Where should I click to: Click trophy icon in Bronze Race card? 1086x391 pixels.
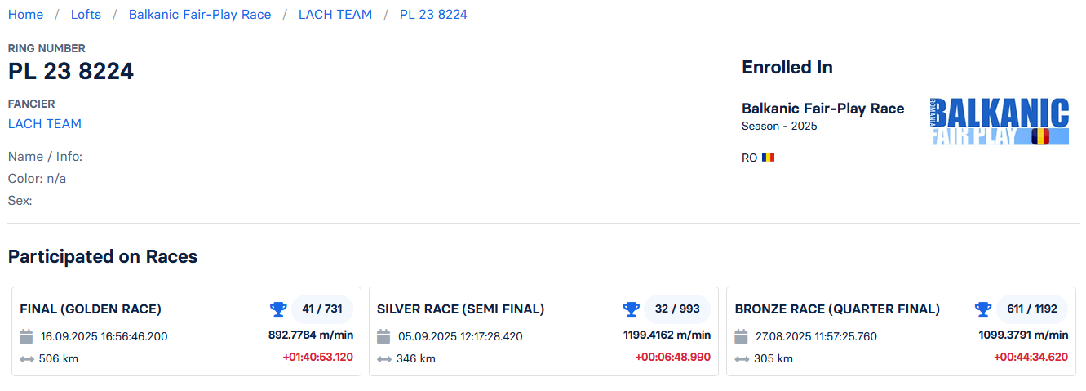coord(983,309)
